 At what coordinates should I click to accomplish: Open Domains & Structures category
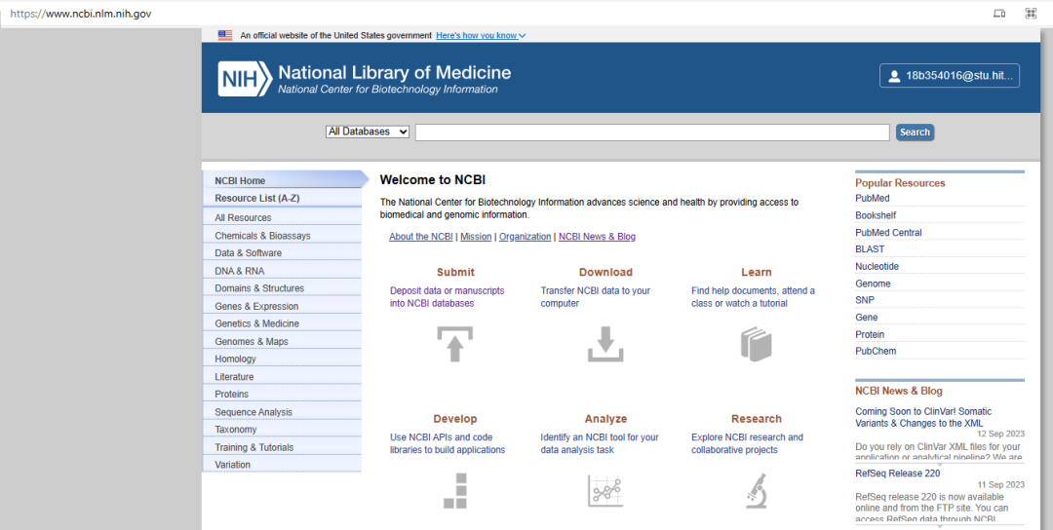(x=282, y=288)
